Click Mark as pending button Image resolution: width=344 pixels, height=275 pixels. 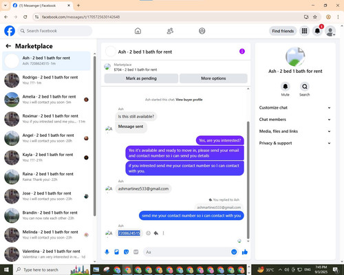tap(141, 78)
